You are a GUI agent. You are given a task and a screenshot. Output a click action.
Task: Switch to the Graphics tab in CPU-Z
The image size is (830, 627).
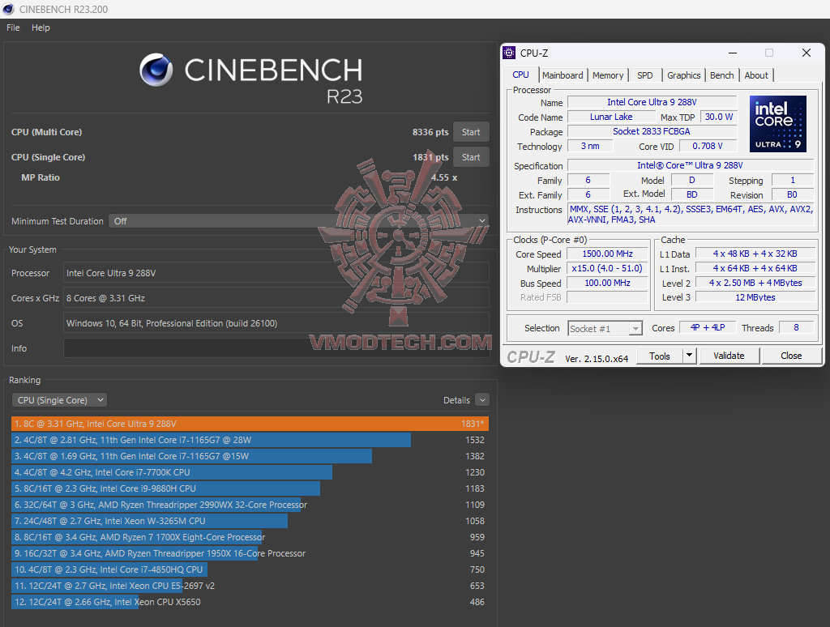683,75
